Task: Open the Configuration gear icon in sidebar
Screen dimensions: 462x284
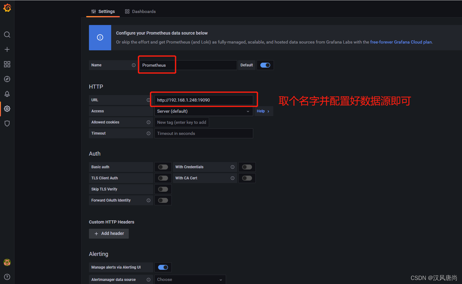Action: tap(7, 109)
